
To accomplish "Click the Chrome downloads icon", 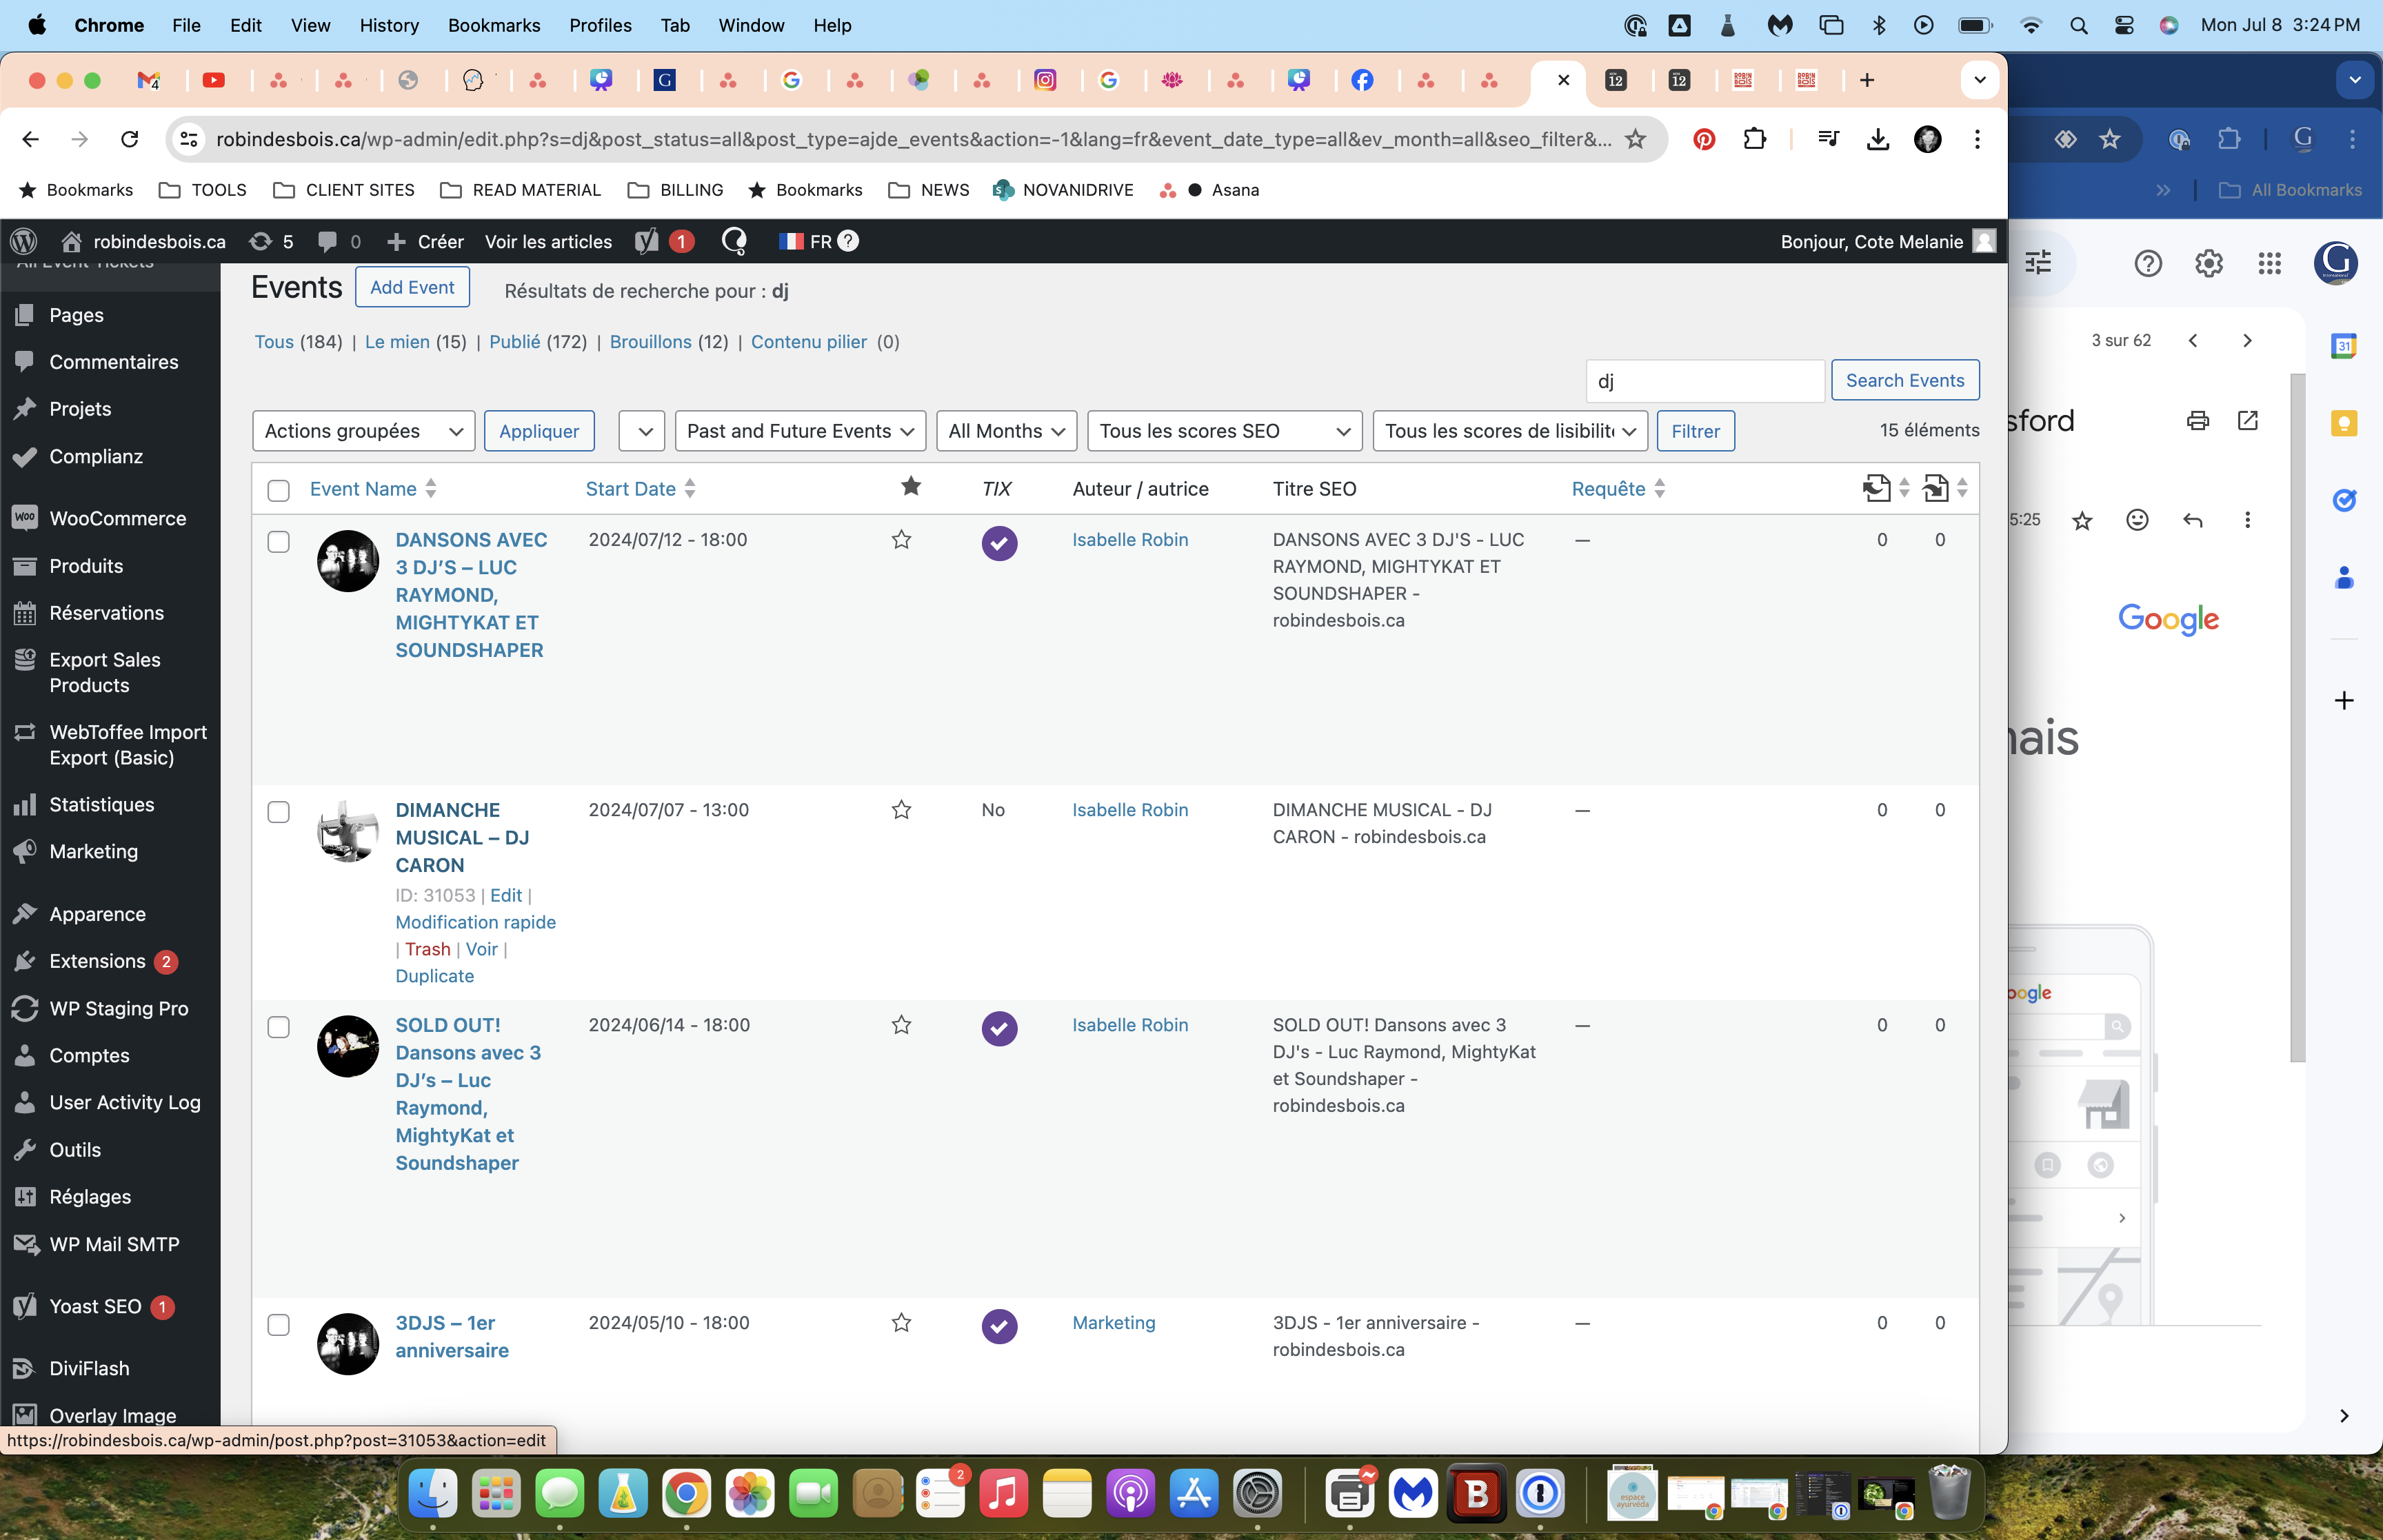I will tap(1878, 139).
